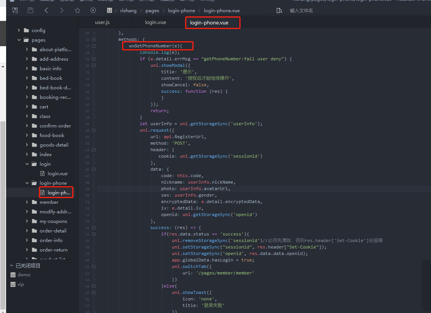The height and width of the screenshot is (313, 431).
Task: Click the login.vue file icon in tree
Action: point(42,173)
